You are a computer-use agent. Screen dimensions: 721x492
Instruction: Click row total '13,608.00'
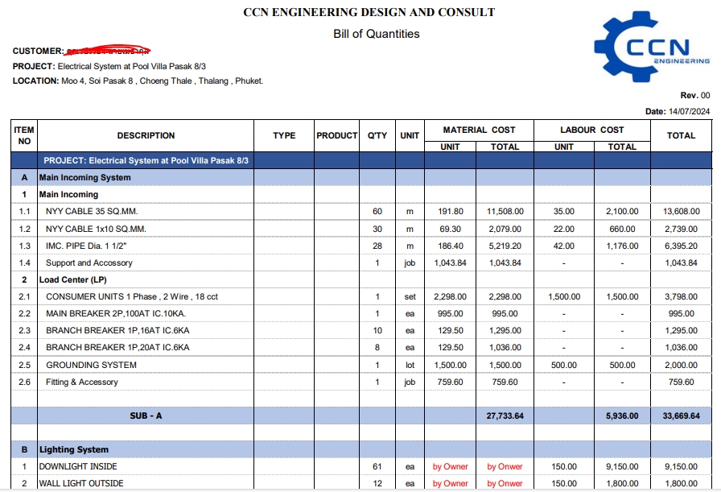click(681, 212)
